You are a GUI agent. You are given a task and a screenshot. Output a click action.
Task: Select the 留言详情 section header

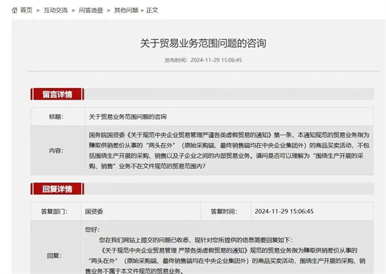click(57, 94)
